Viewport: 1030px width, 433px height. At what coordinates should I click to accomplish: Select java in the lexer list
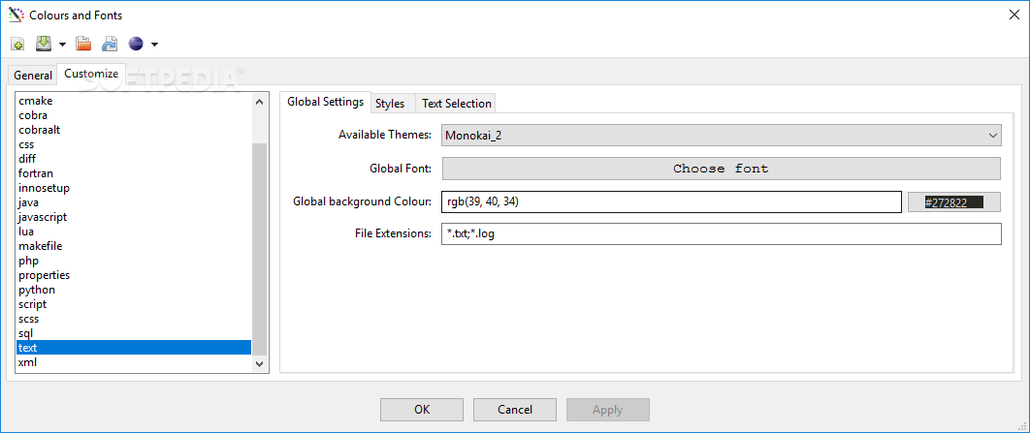pos(133,202)
